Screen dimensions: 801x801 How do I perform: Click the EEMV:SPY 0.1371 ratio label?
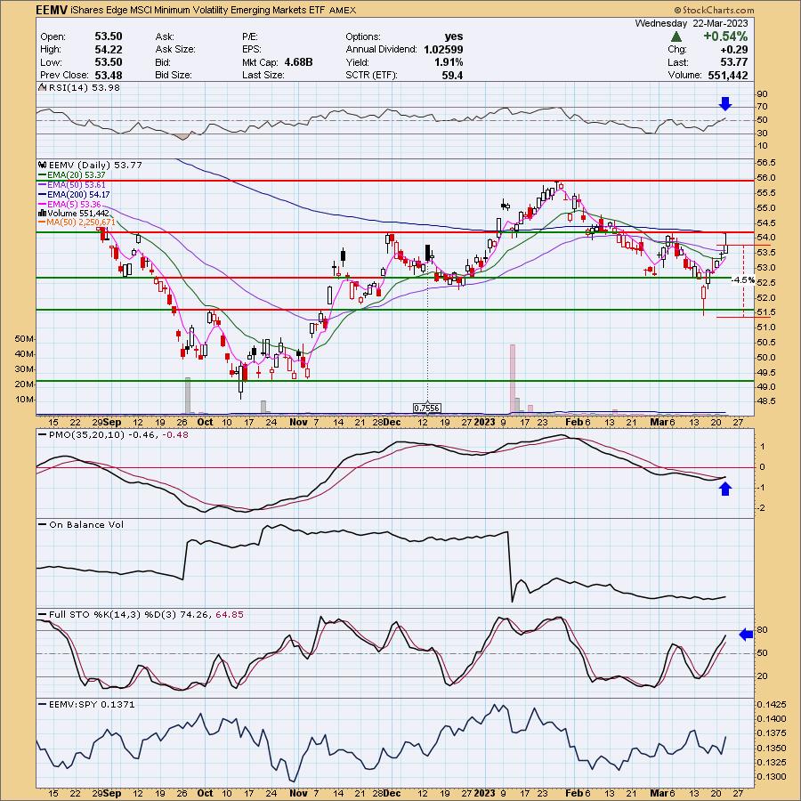pyautogui.click(x=87, y=705)
